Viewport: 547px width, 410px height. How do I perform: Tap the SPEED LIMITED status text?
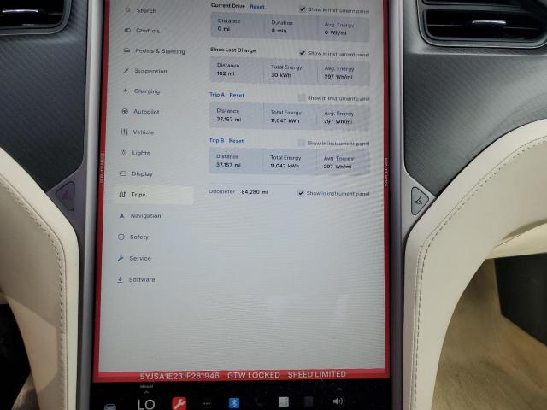coord(317,374)
